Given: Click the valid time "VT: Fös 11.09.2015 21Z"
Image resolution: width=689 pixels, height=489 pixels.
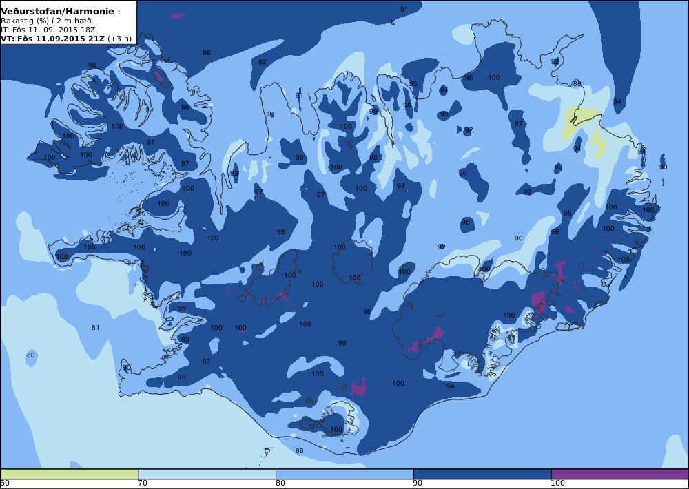Looking at the screenshot, I should click(53, 38).
